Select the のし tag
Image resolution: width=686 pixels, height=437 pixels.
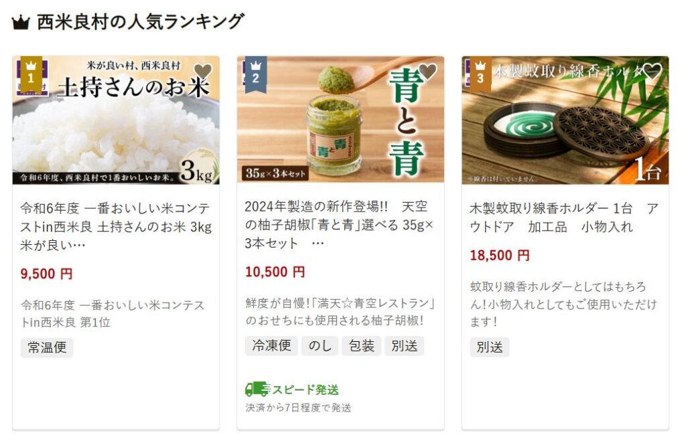(320, 346)
